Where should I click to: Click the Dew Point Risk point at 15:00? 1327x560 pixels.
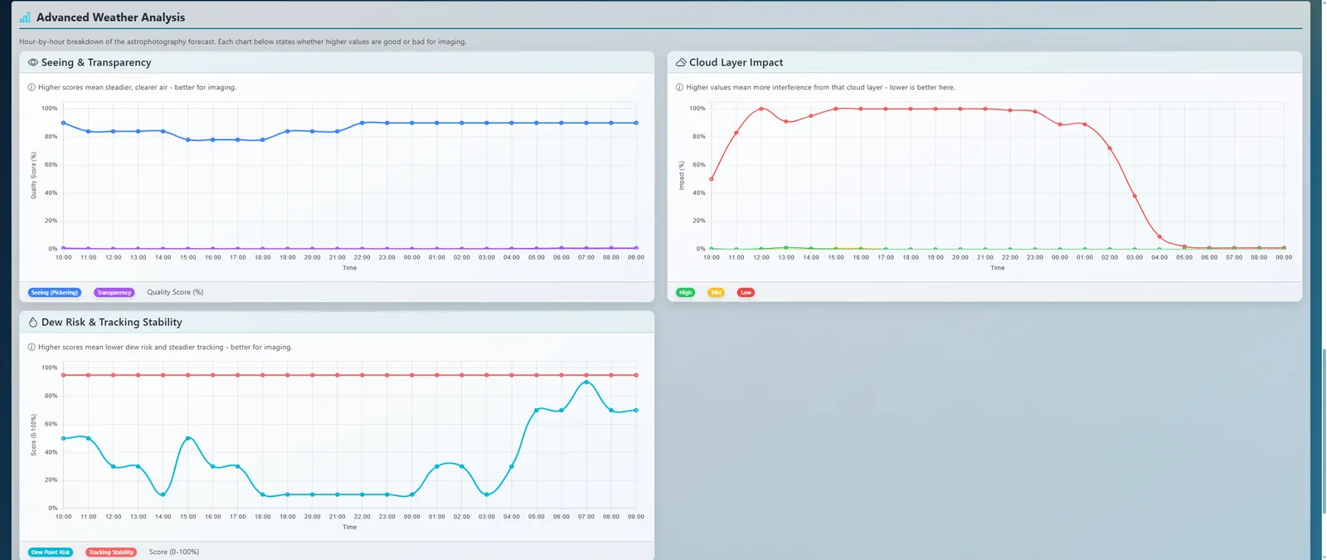[x=188, y=438]
